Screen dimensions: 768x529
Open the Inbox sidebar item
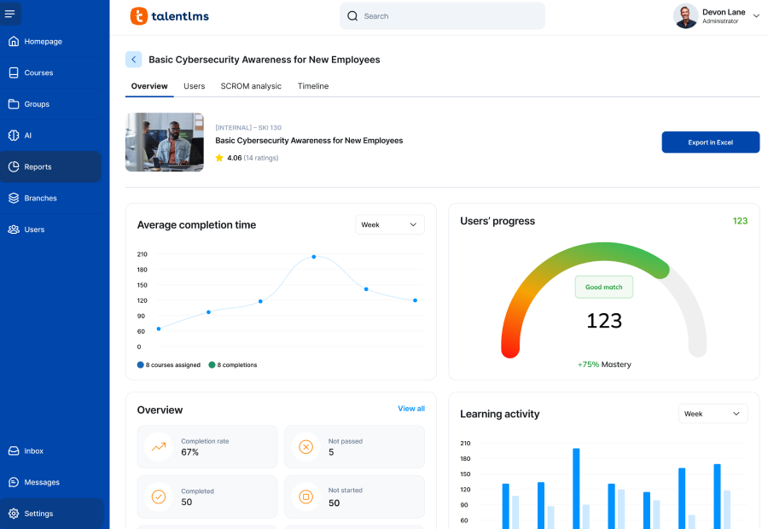(51, 451)
